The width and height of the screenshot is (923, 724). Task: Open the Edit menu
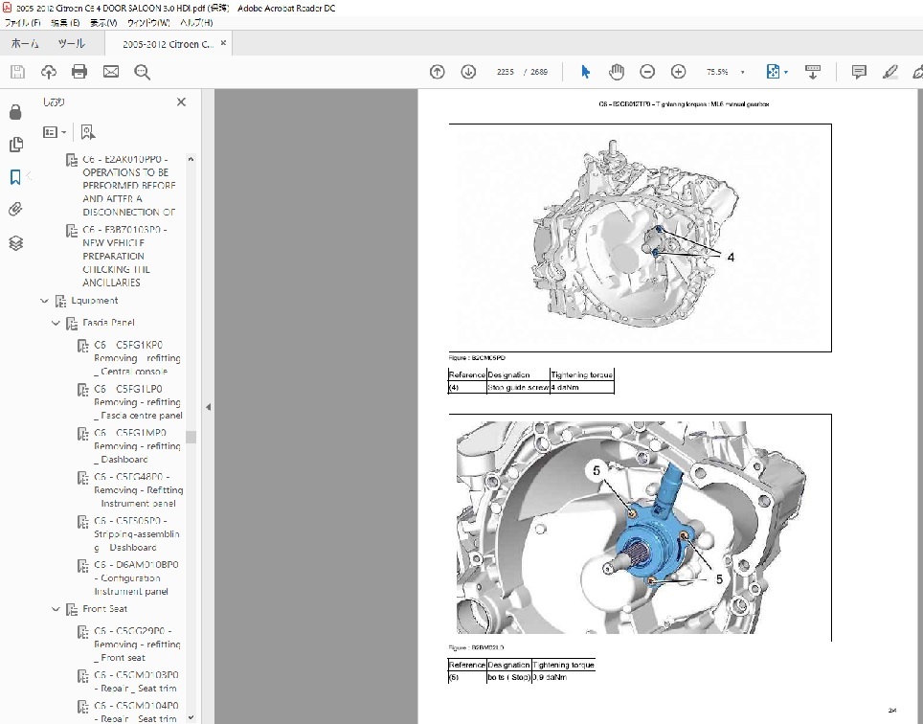tap(65, 23)
